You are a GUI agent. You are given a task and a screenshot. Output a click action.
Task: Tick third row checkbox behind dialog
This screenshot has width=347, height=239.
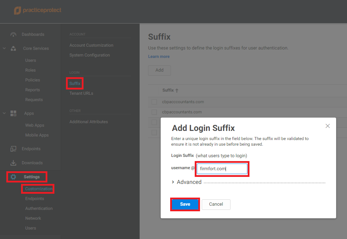point(154,122)
